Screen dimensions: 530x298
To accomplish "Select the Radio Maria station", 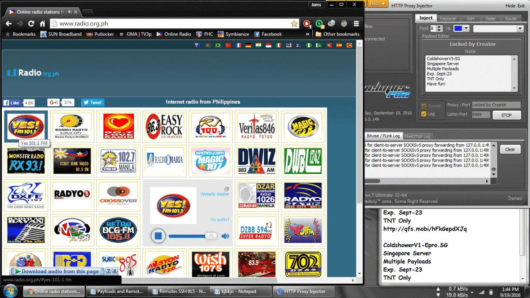I will tap(164, 161).
